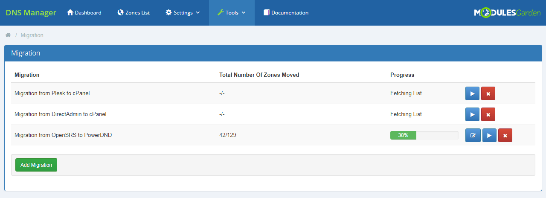Image resolution: width=546 pixels, height=198 pixels.
Task: Click 'Total Number Of Zones Moved' column header
Action: (259, 75)
